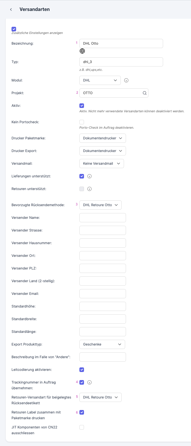This screenshot has width=191, height=446.
Task: Uncheck Zusätzliche Einstellungen anzeigen
Action: coord(14,29)
